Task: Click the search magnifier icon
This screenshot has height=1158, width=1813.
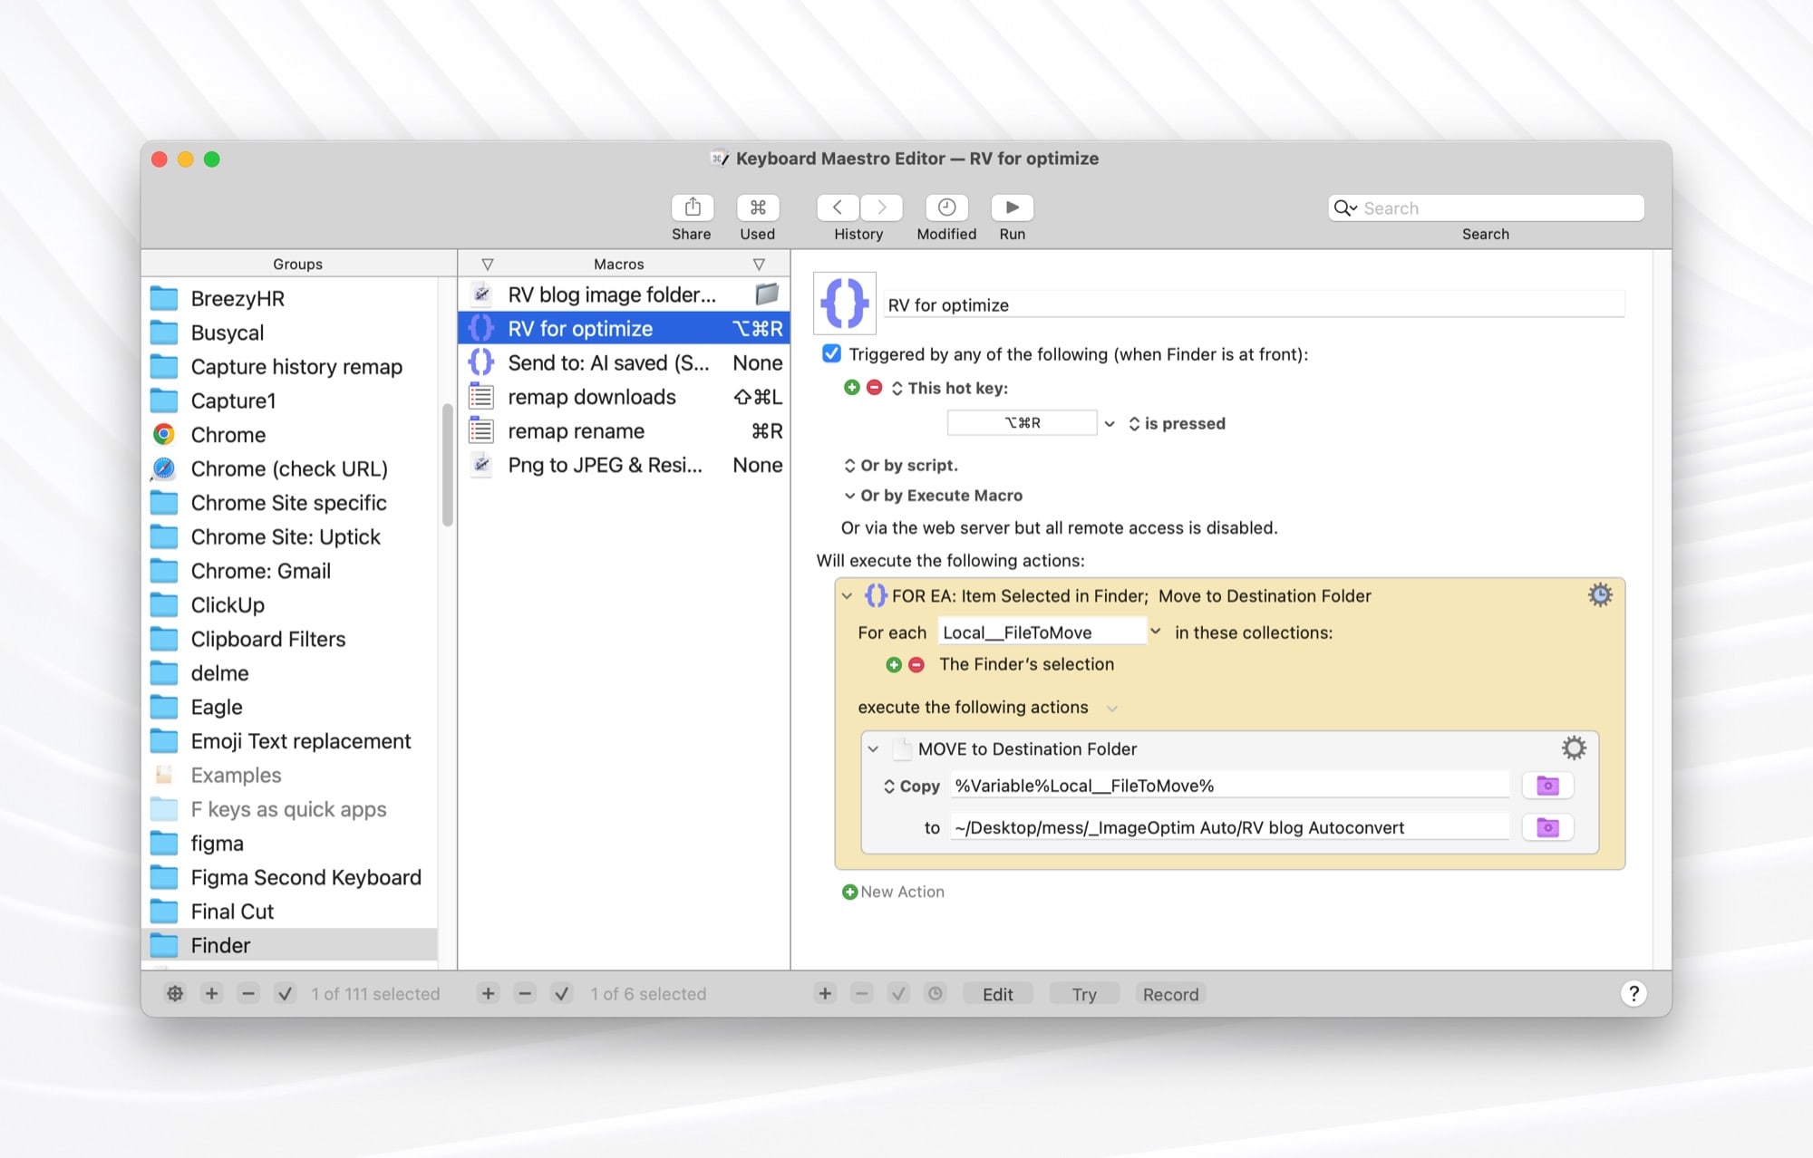Action: tap(1344, 207)
